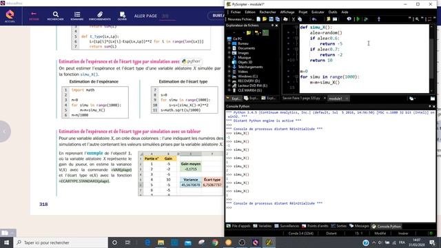Select Lecteur DVD RW (E:) drive
This screenshot has width=441, height=248.
click(x=252, y=85)
